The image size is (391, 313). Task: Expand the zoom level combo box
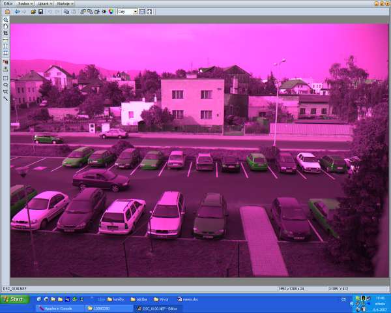127,12
